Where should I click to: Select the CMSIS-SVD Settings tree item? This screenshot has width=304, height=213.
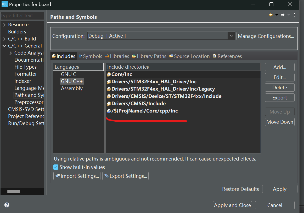[26, 109]
